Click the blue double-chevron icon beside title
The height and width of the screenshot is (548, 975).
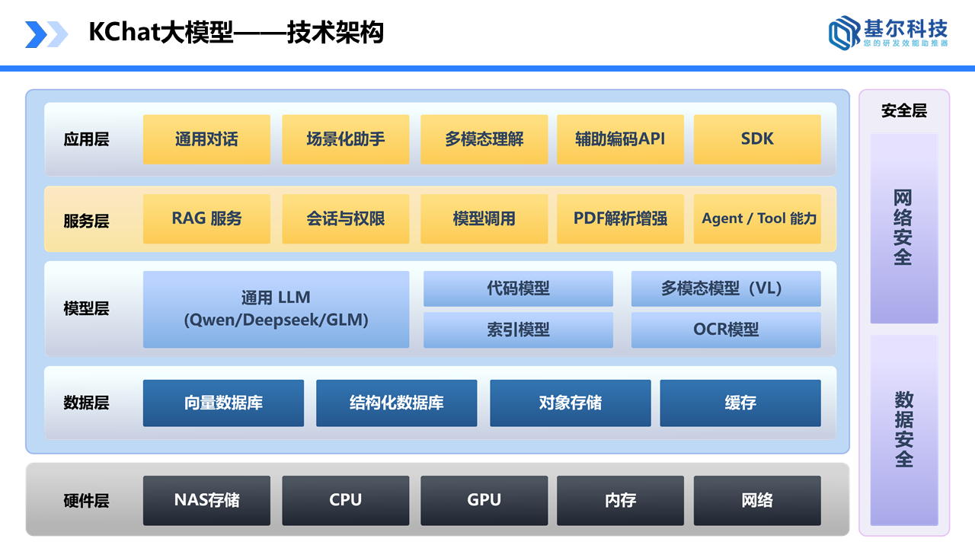tap(46, 34)
